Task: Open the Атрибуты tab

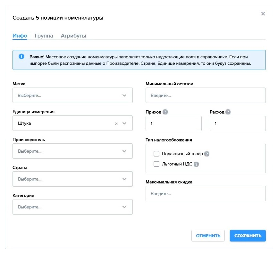Action: point(73,36)
